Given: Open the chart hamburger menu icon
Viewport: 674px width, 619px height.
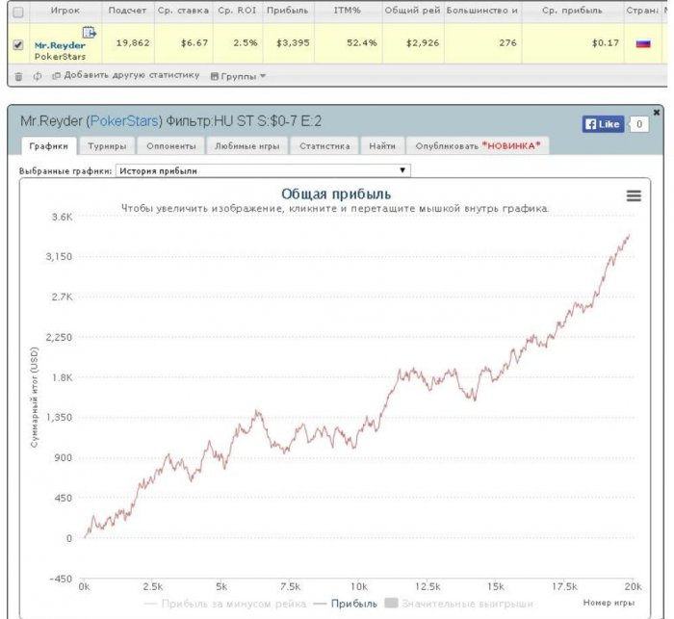Looking at the screenshot, I should 634,196.
